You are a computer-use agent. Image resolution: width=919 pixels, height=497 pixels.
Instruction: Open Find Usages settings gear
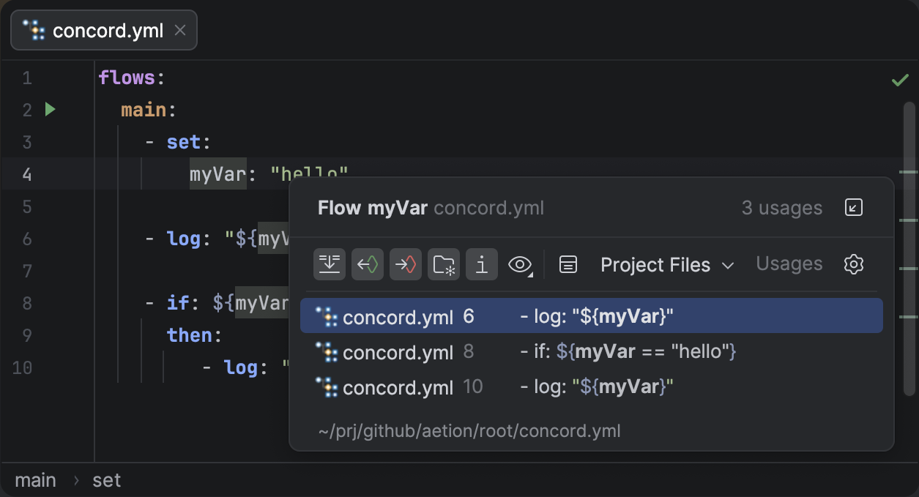coord(853,264)
